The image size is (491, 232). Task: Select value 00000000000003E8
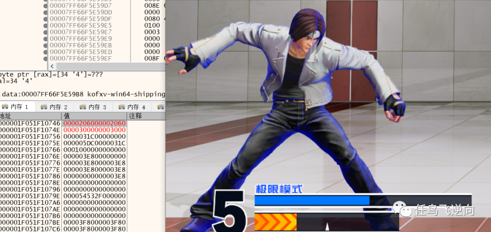pos(95,176)
